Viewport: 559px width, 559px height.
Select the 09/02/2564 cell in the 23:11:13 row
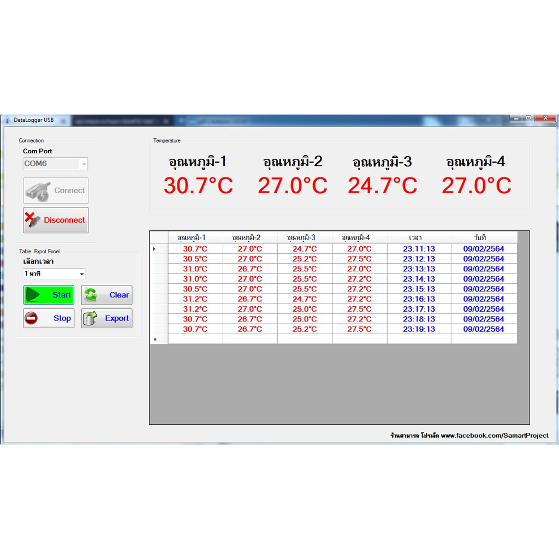[484, 249]
